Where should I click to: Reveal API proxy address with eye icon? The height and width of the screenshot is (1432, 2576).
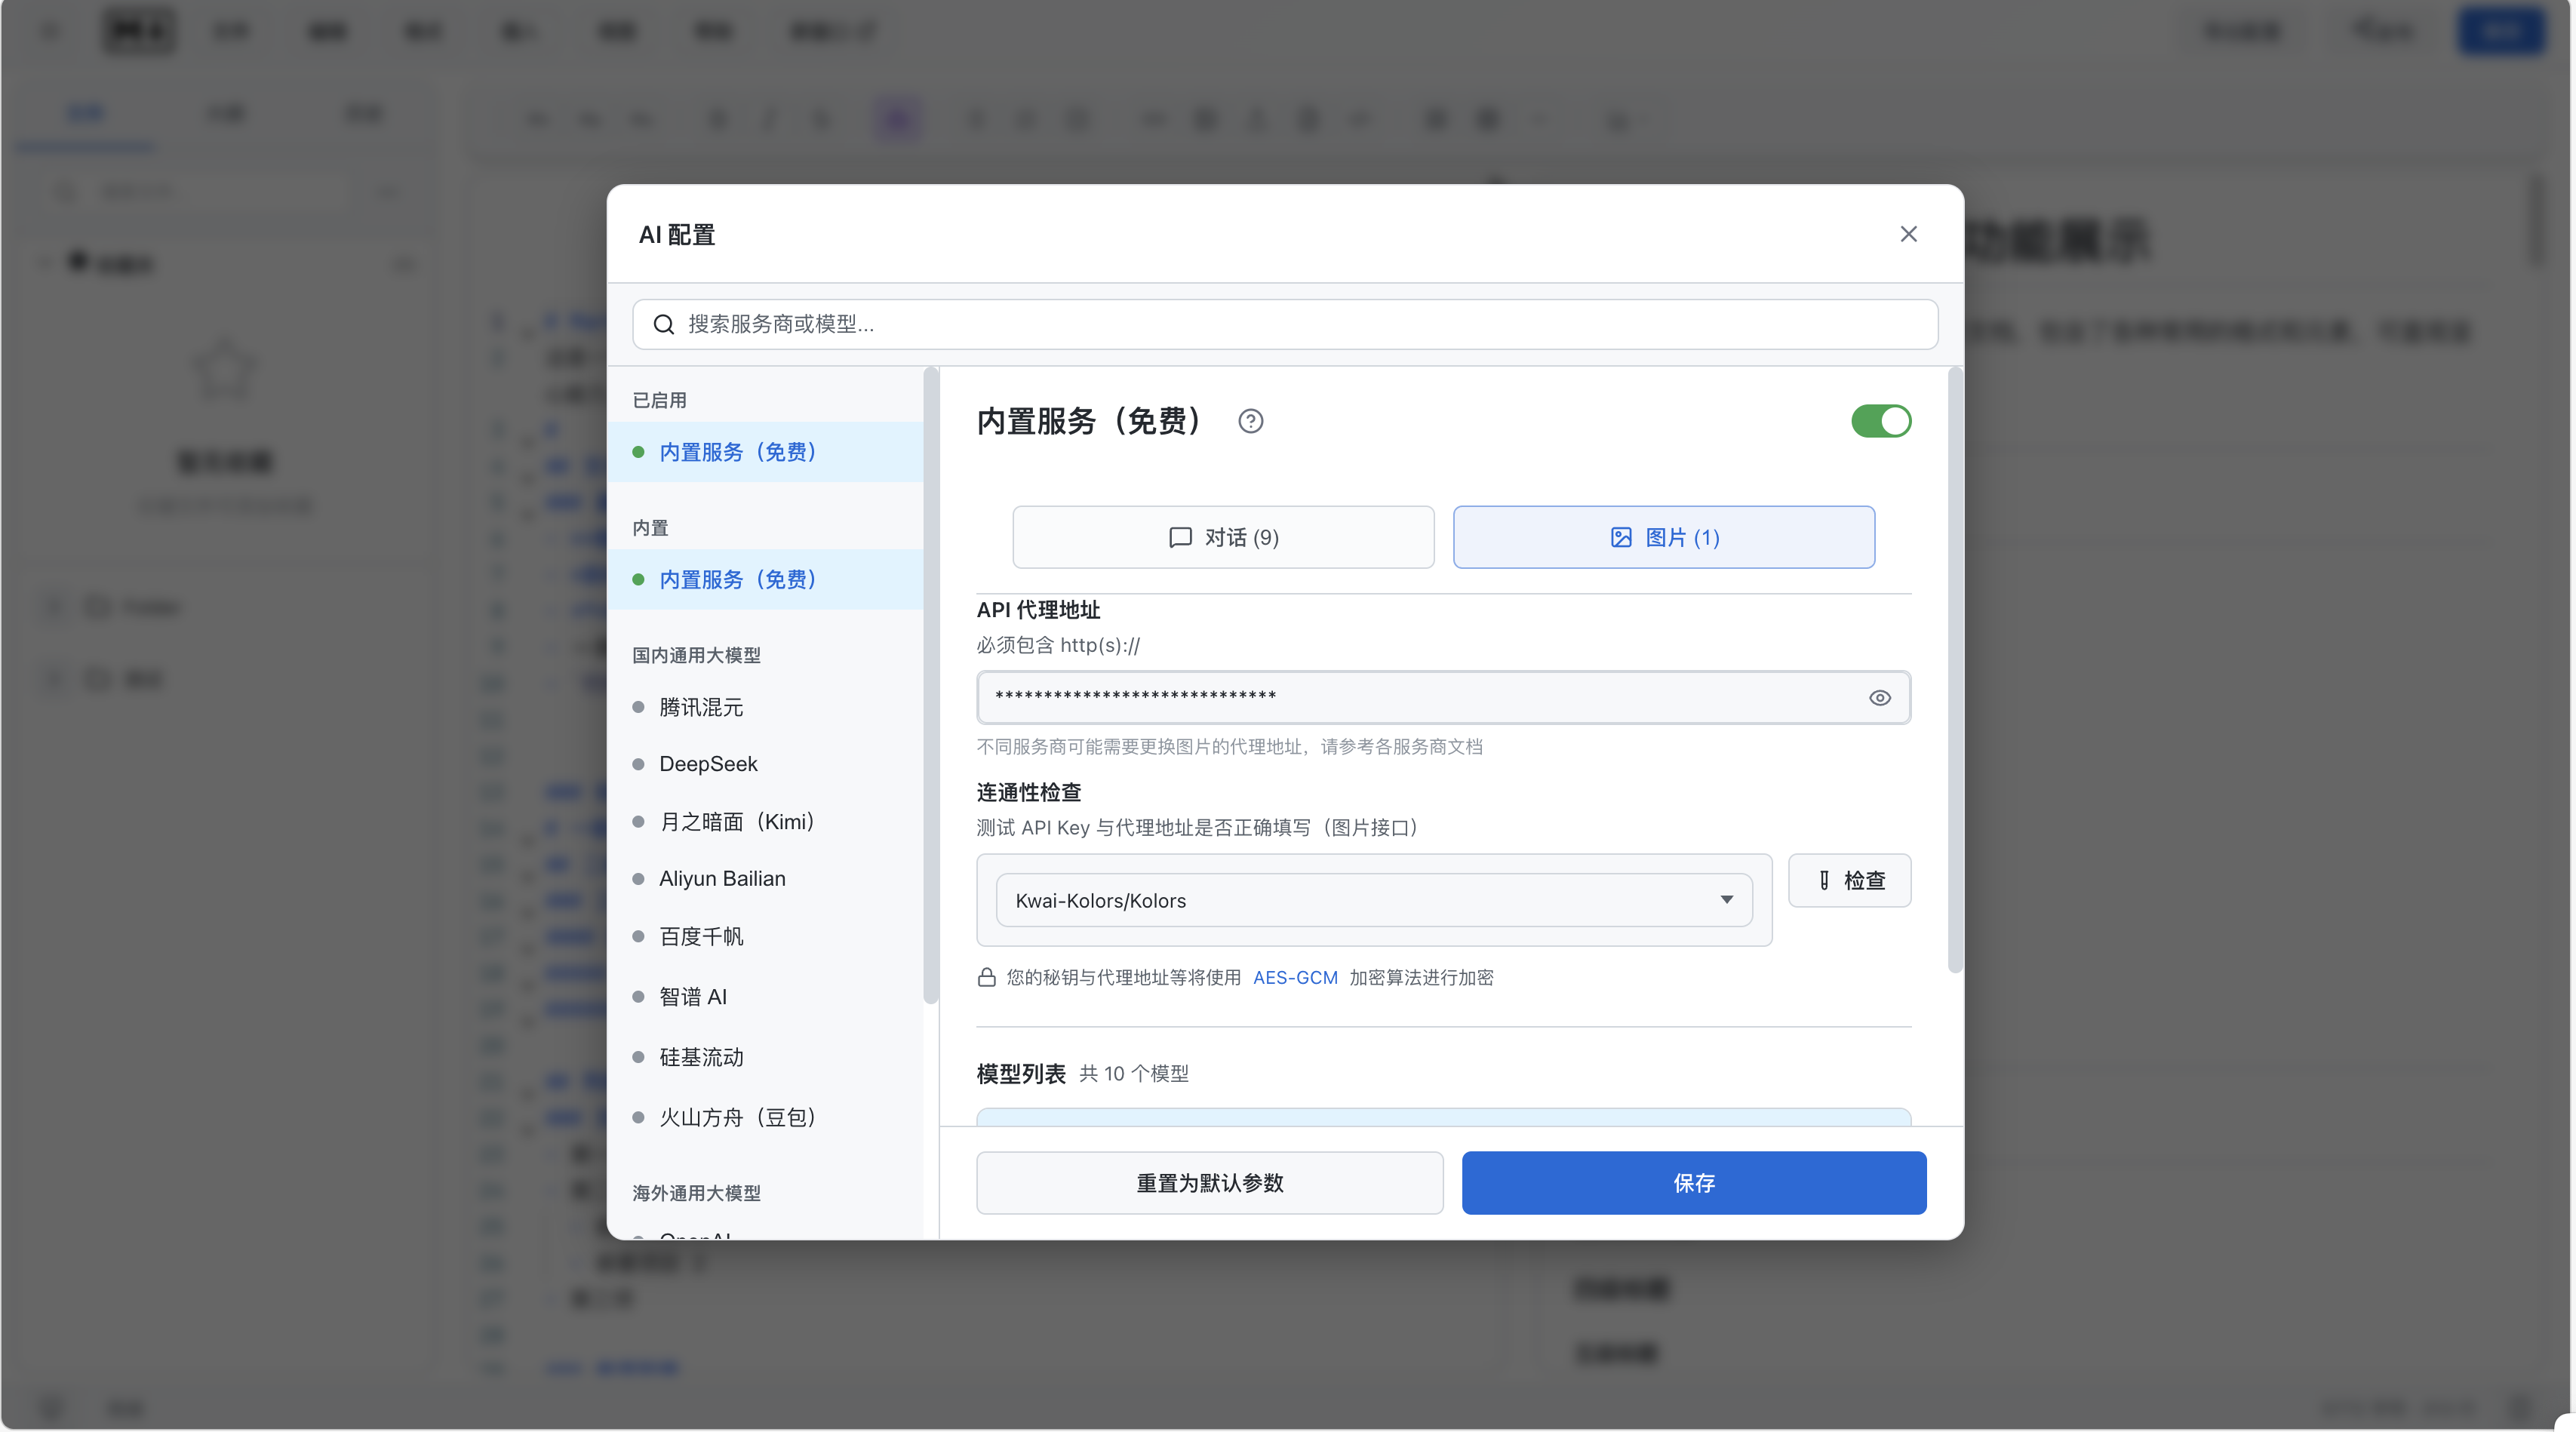(x=1879, y=698)
